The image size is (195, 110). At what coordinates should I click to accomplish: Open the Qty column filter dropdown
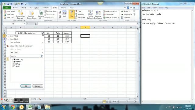pyautogui.click(x=52, y=33)
